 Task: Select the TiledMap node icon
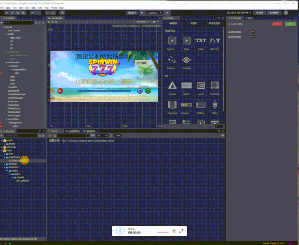click(186, 60)
